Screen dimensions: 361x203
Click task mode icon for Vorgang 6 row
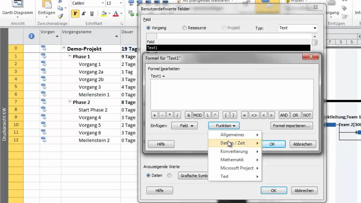pyautogui.click(x=43, y=133)
